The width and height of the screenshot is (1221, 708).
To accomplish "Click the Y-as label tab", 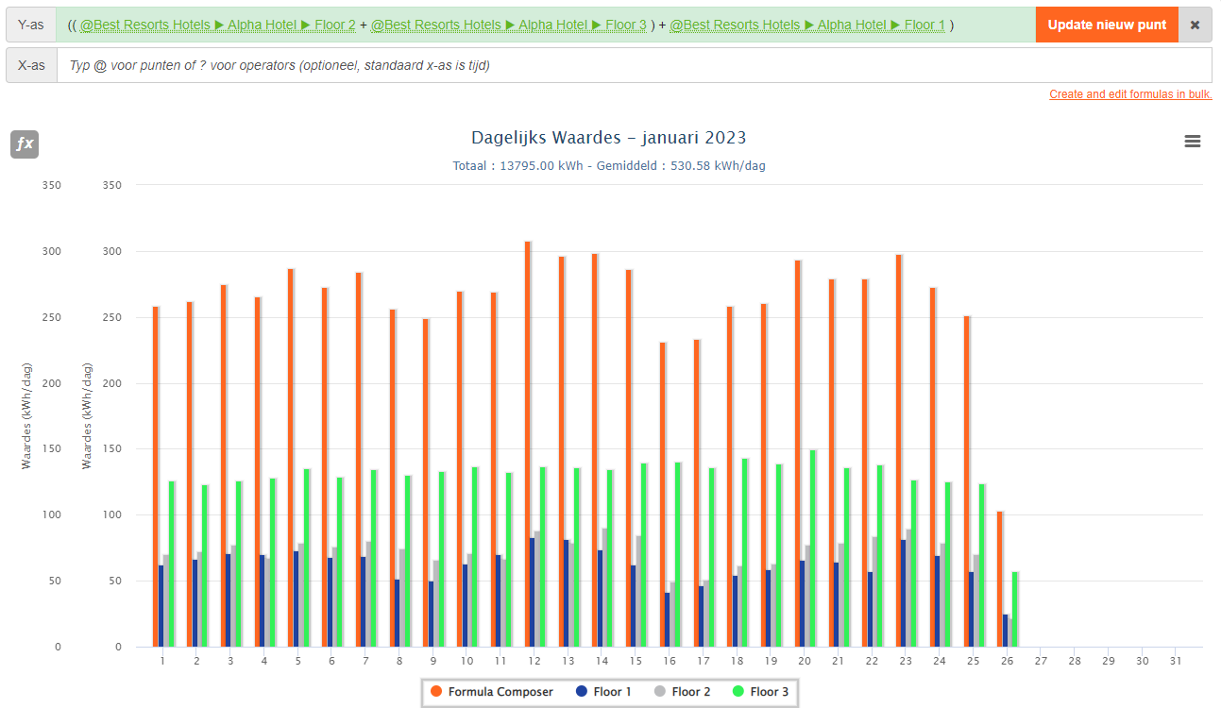I will pyautogui.click(x=31, y=25).
